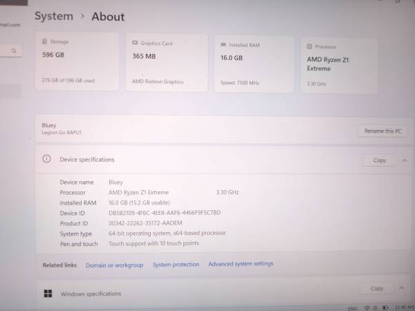Navigate back to System in breadcrumb
This screenshot has width=415, height=311.
(x=53, y=16)
